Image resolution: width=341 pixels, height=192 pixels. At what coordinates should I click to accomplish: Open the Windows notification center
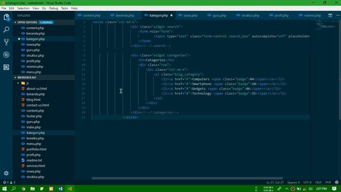tap(334, 189)
